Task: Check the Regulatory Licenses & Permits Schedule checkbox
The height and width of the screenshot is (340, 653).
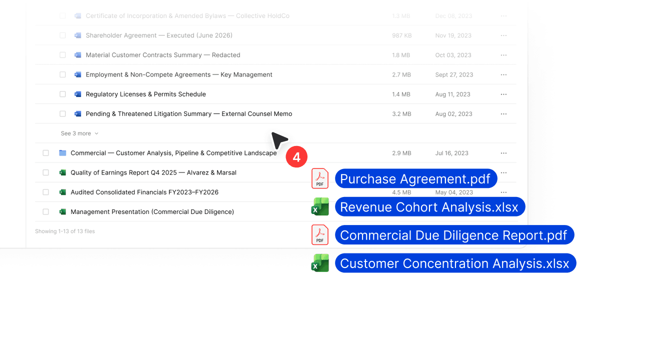Action: tap(62, 94)
